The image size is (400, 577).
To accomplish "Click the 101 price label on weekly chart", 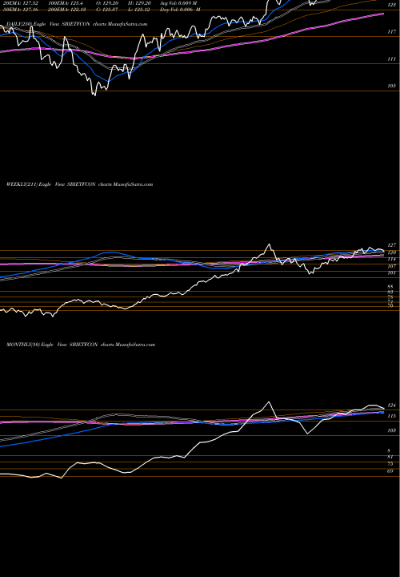I will tap(391, 273).
